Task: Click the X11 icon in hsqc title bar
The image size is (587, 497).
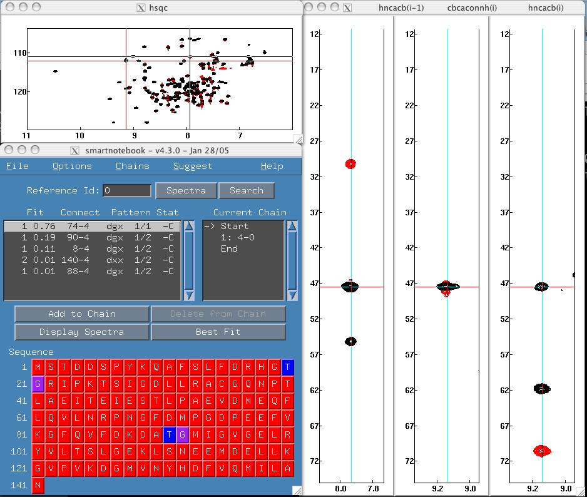Action: [141, 8]
